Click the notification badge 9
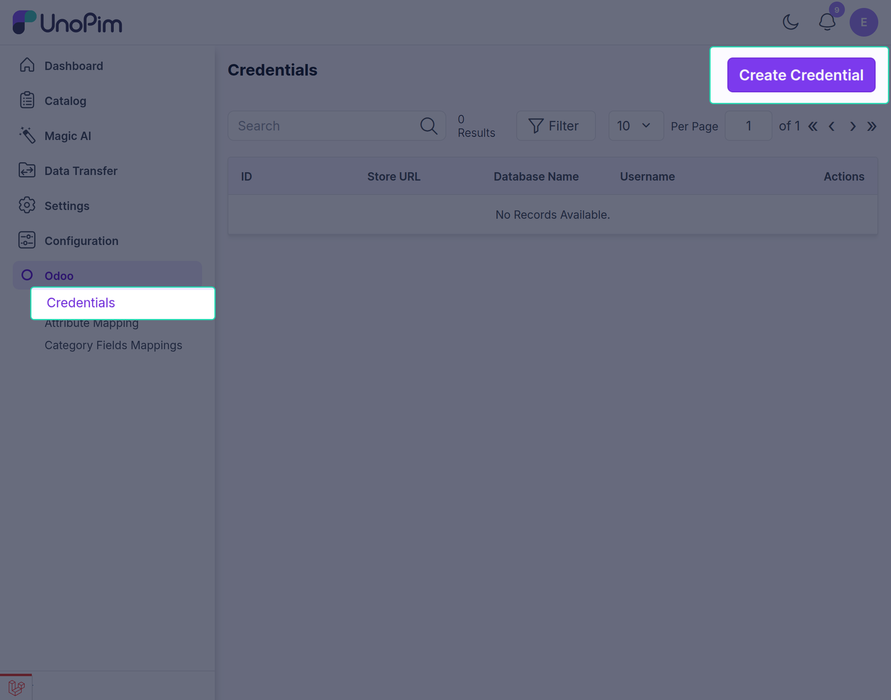891x700 pixels. (x=837, y=10)
